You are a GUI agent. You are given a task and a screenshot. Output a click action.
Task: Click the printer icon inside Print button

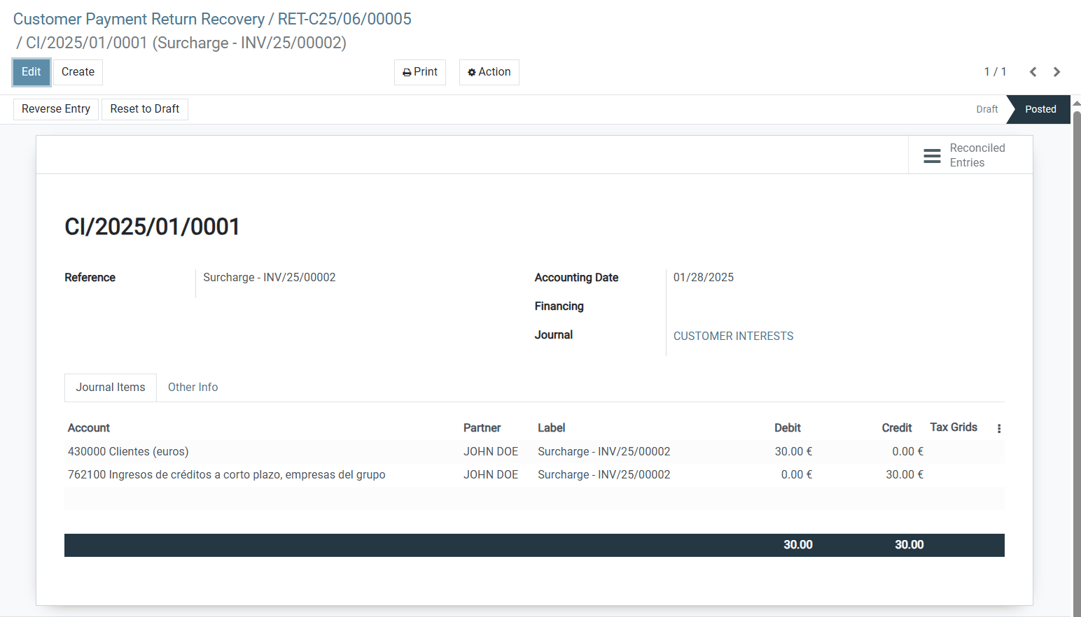406,72
